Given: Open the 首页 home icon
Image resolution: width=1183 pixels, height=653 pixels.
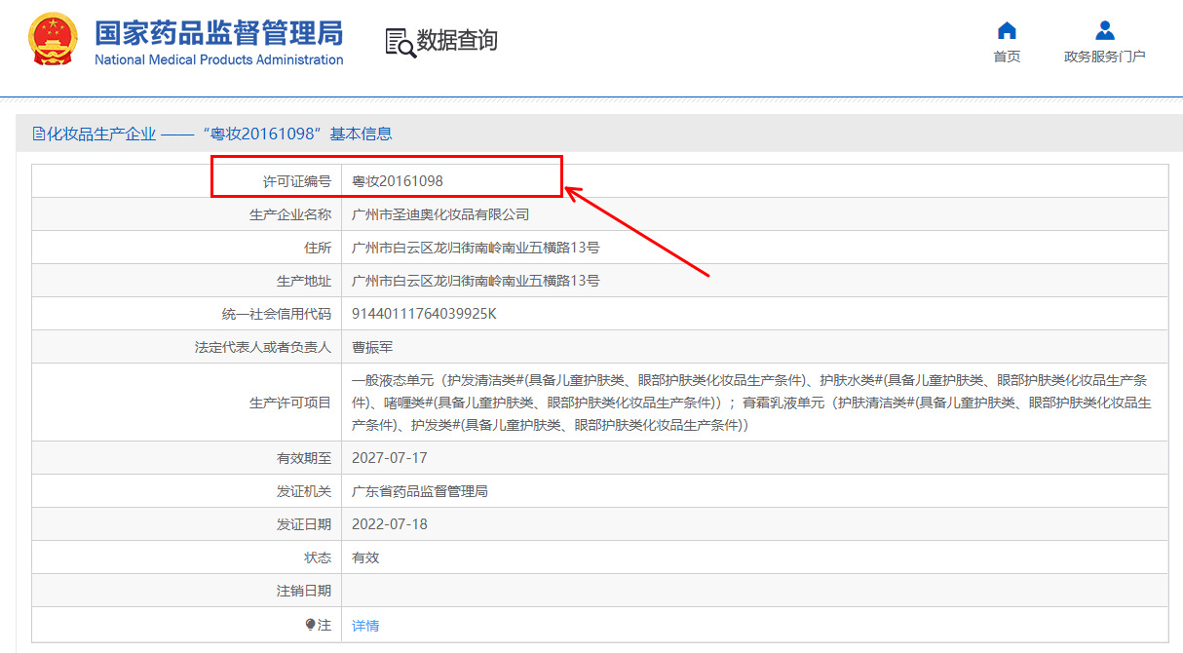Looking at the screenshot, I should [1007, 30].
